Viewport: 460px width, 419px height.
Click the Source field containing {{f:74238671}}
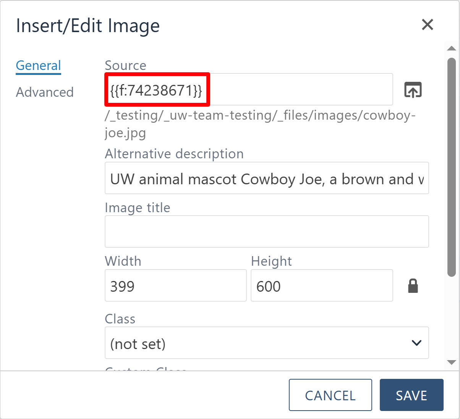(x=248, y=89)
